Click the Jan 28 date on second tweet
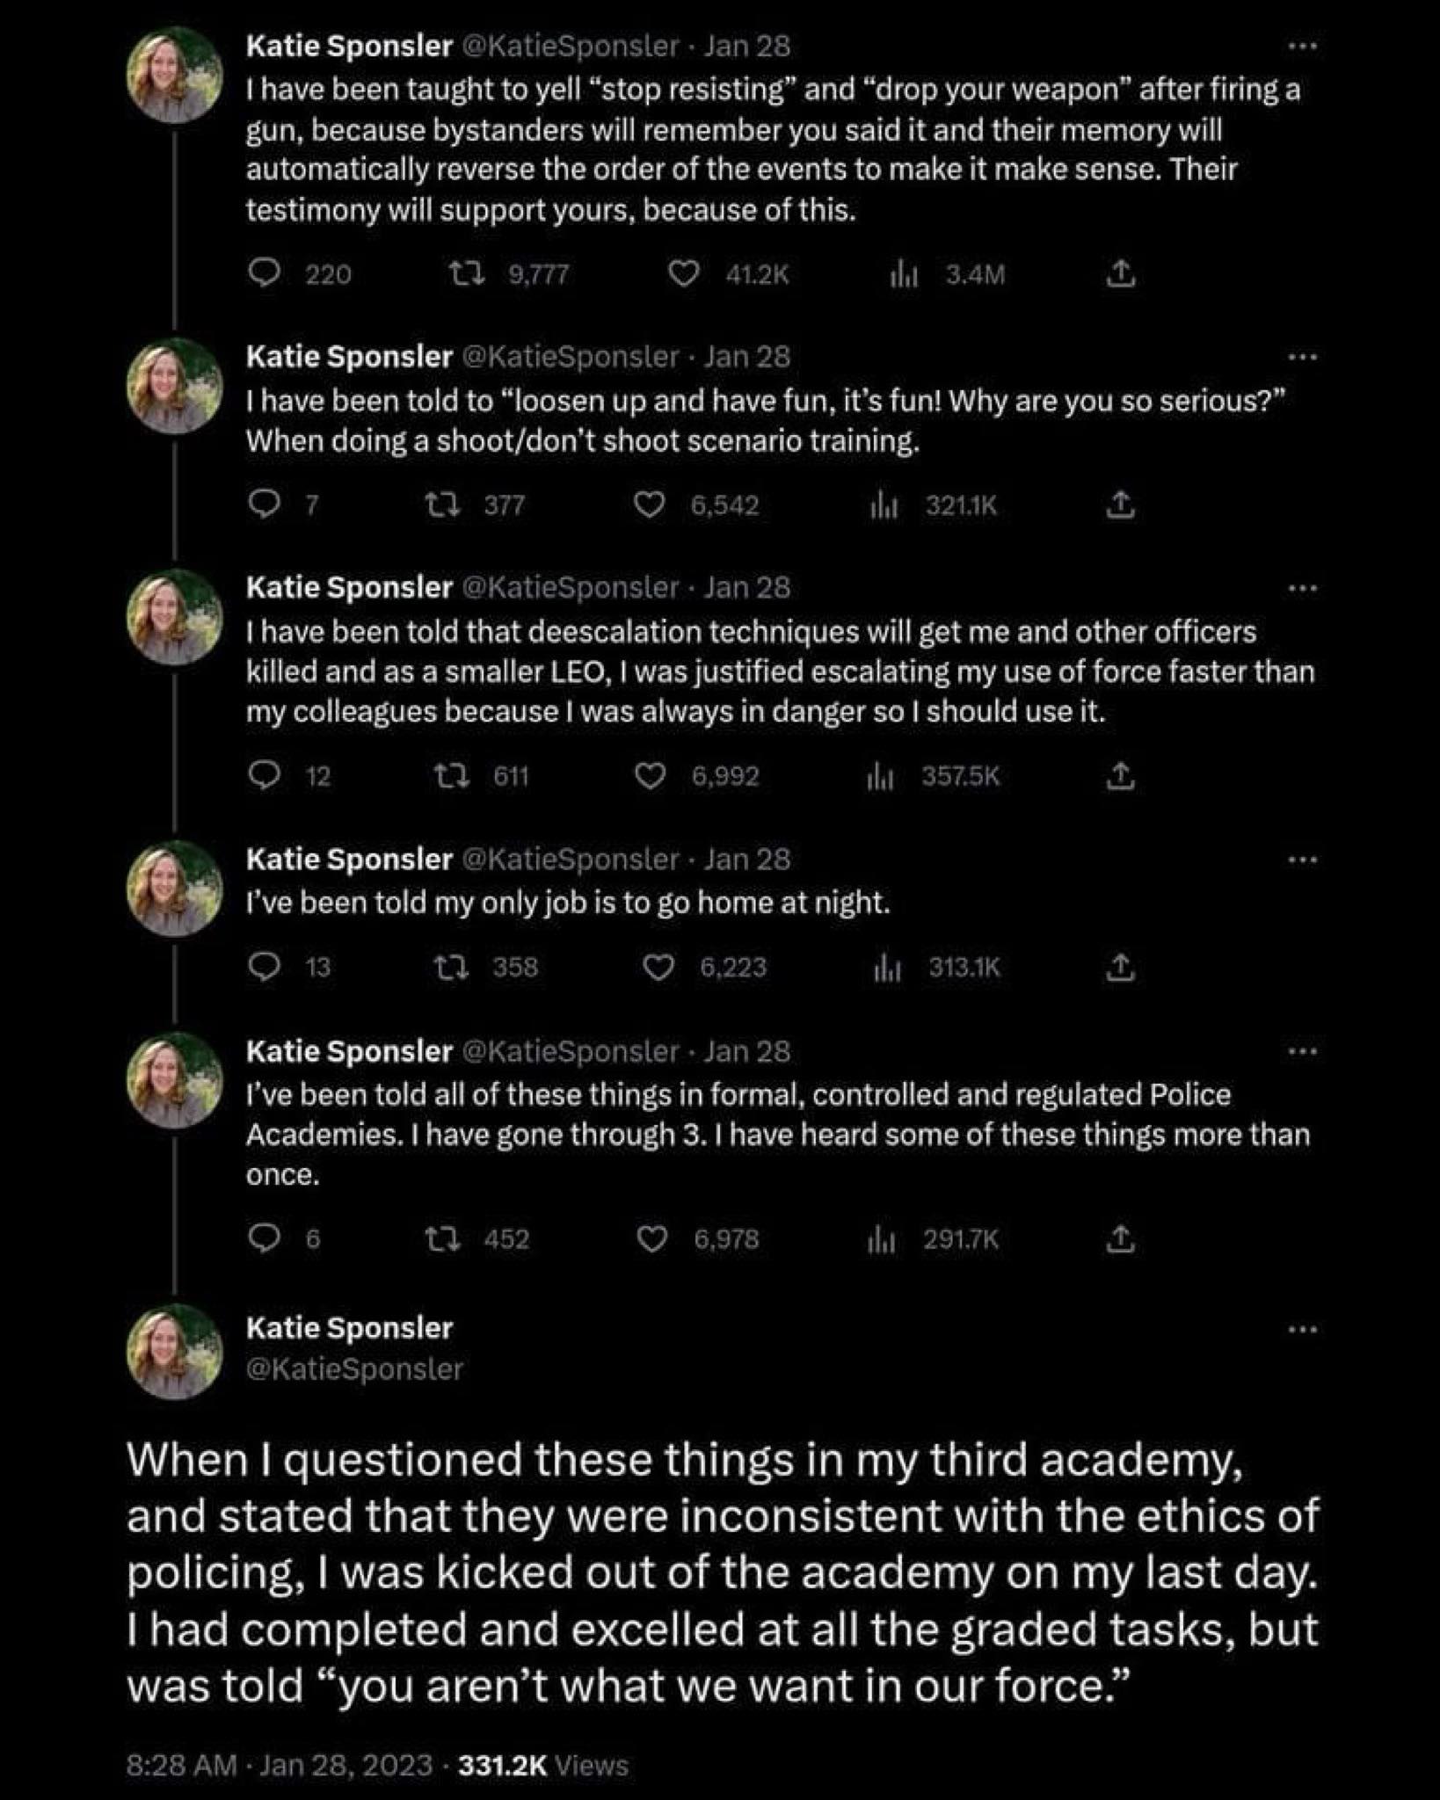1440x1800 pixels. [x=747, y=356]
